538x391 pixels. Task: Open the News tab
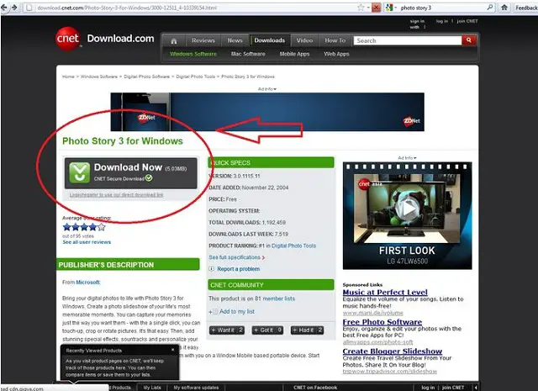(235, 40)
